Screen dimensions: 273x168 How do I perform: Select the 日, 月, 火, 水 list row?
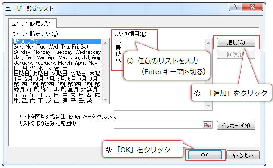(x=57, y=68)
